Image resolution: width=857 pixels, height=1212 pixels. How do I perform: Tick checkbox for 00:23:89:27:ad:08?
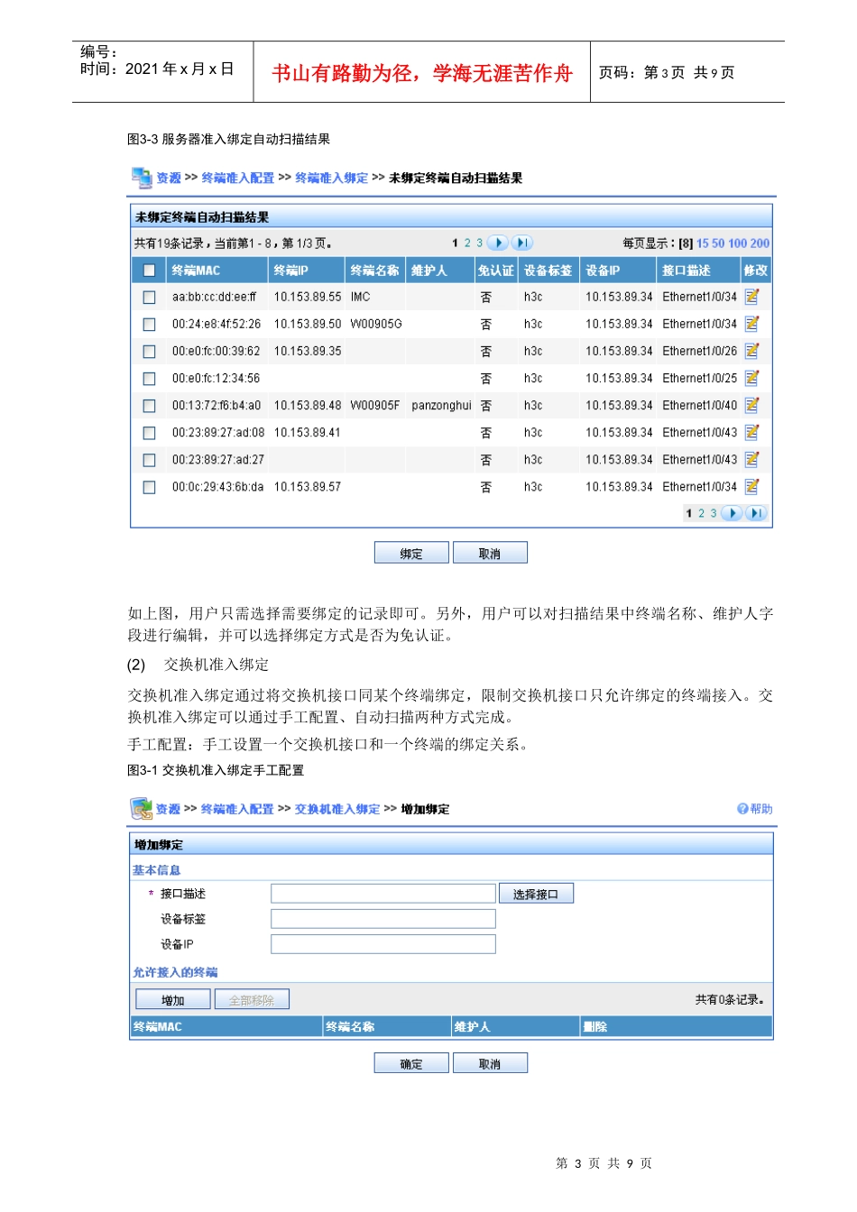149,433
